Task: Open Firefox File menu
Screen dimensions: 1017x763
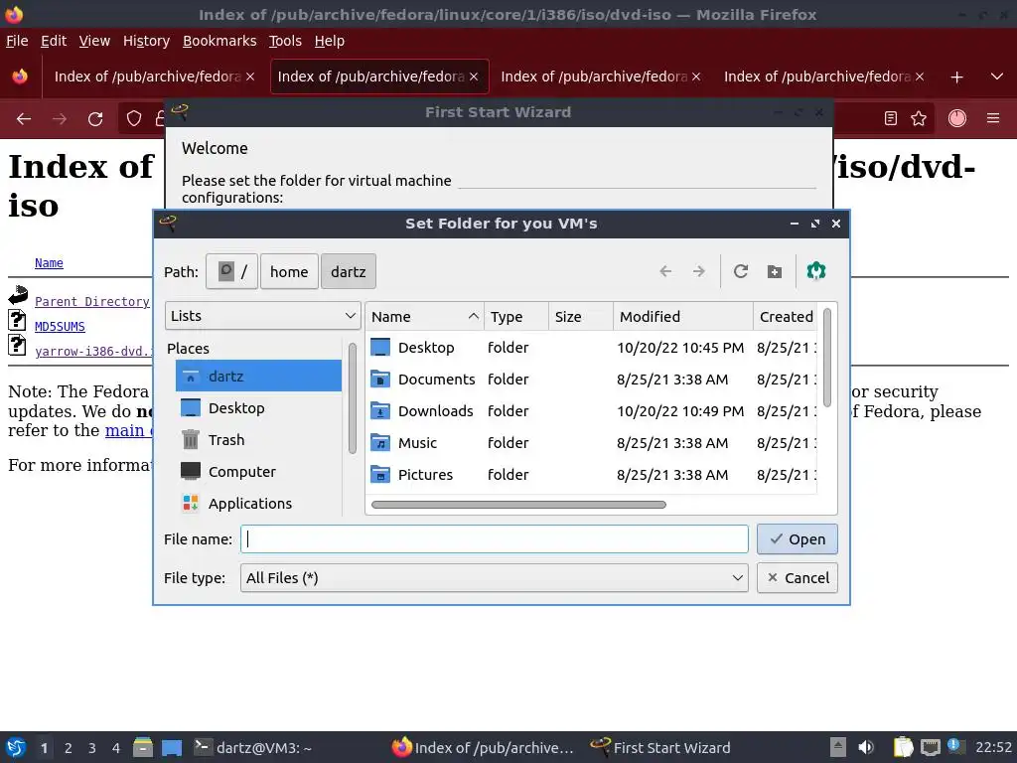Action: [17, 41]
